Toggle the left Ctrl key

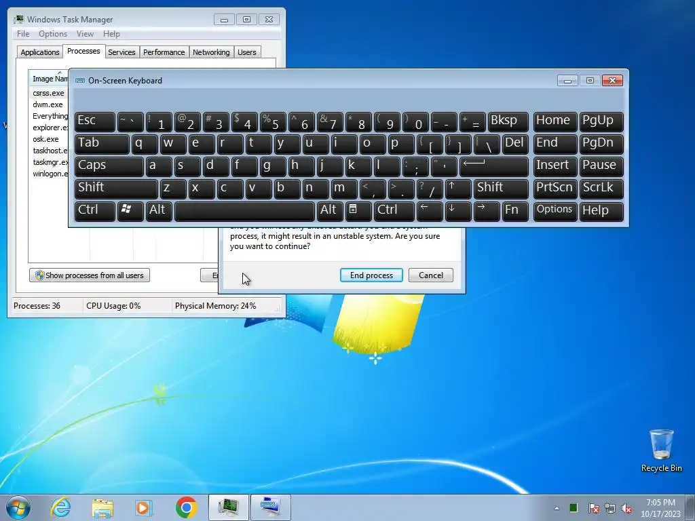[x=95, y=210]
